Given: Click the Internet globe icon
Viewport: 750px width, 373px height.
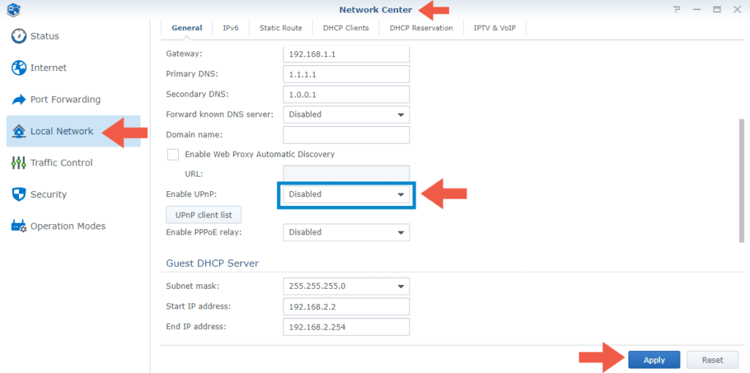Looking at the screenshot, I should coord(18,67).
